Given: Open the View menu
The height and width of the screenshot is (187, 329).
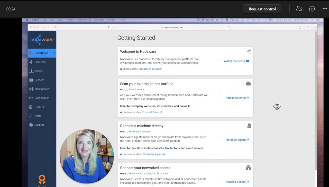Looking at the screenshot, I should pyautogui.click(x=60, y=20).
